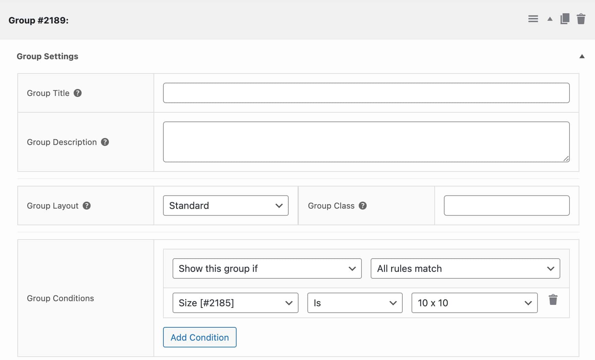Delete Group #2189 with the trash icon
595x360 pixels.
click(580, 19)
